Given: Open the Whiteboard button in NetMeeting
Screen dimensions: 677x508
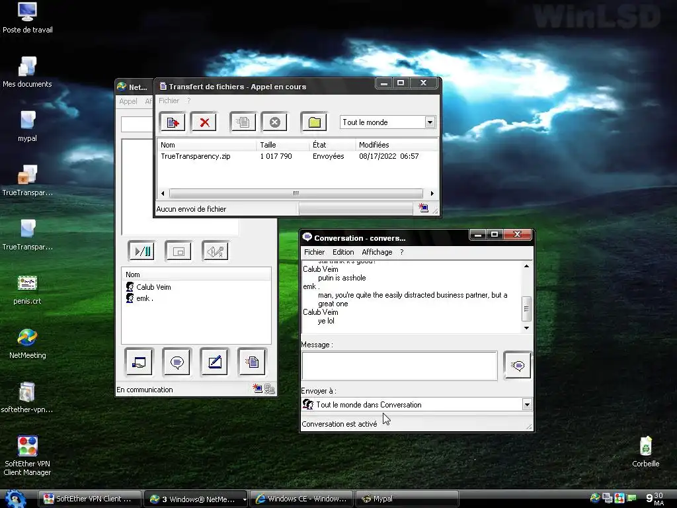Looking at the screenshot, I should point(215,362).
